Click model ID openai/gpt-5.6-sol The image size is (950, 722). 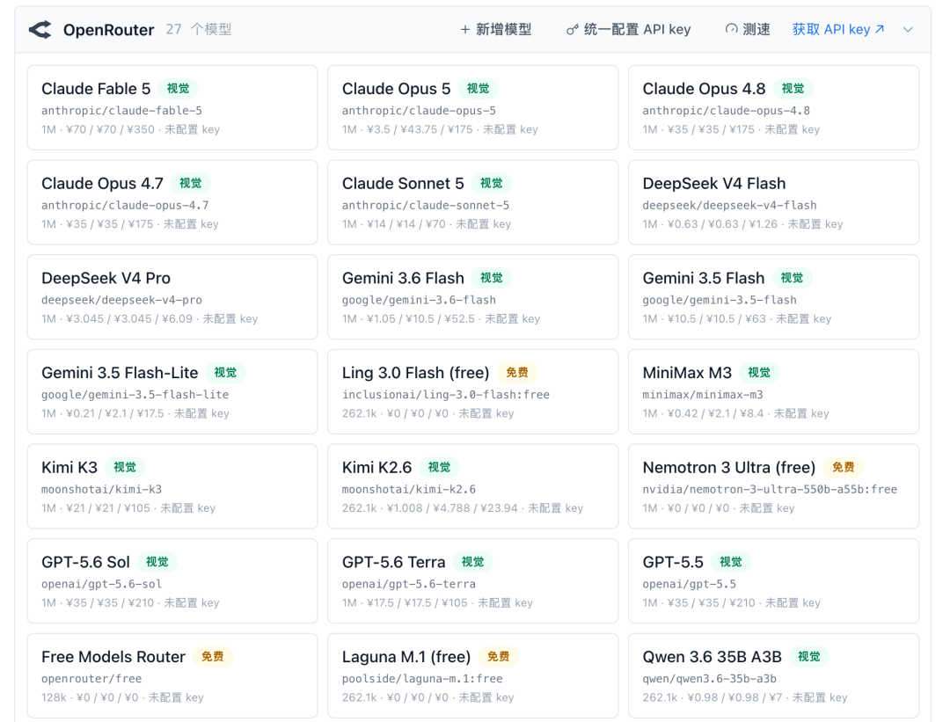point(102,584)
